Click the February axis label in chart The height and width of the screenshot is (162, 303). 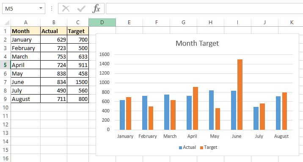tap(148, 136)
